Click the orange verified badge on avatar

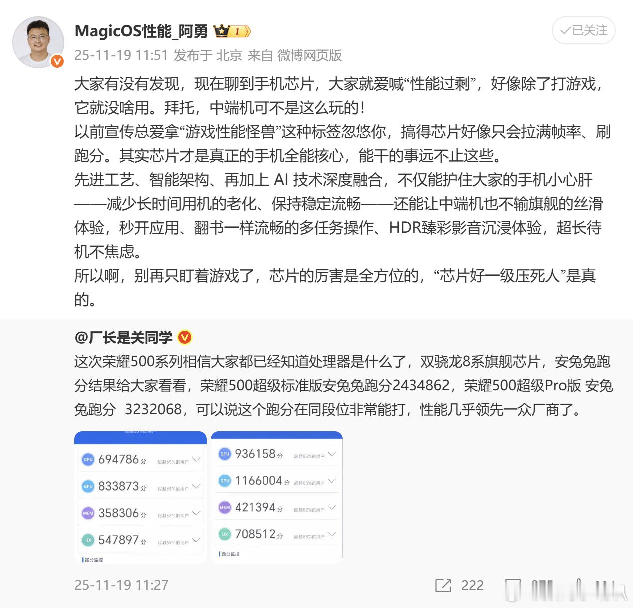click(57, 61)
